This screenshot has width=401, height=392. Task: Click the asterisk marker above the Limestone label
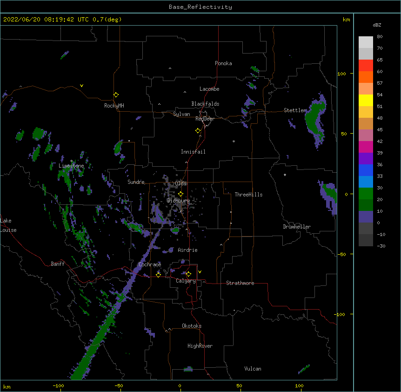71,161
